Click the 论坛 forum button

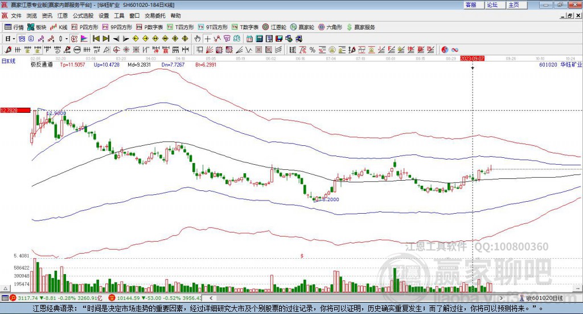click(x=492, y=5)
